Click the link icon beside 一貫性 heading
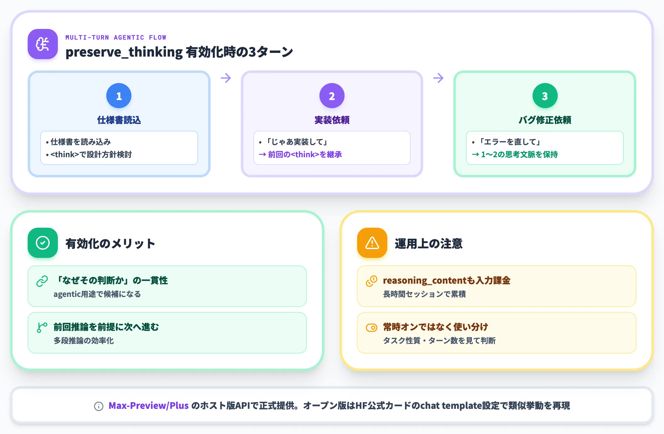Image resolution: width=664 pixels, height=434 pixels. click(x=42, y=281)
